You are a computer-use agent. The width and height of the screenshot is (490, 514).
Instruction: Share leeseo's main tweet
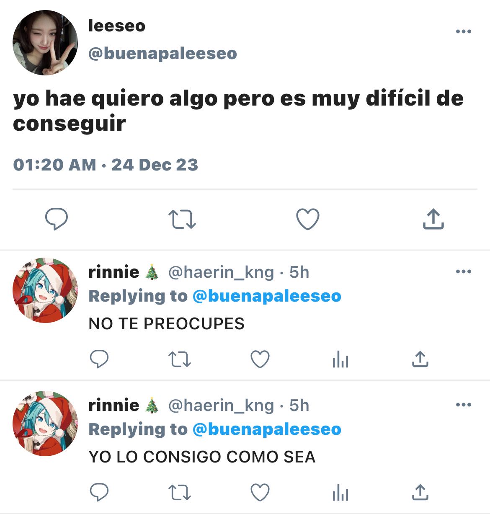coord(433,219)
